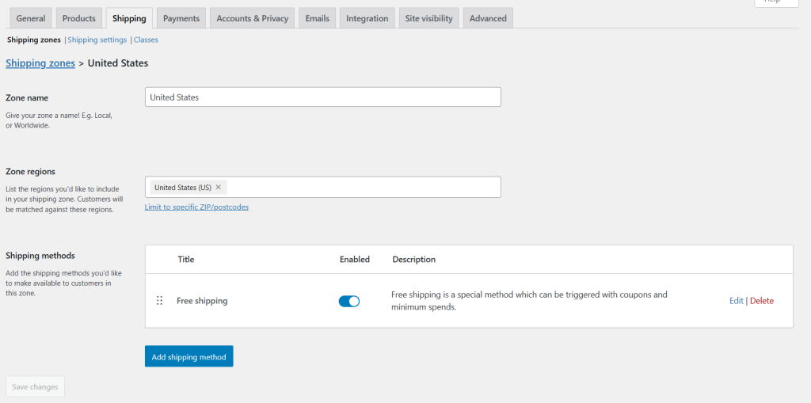Toggle the Free shipping enabled switch
811x403 pixels.
(x=349, y=301)
